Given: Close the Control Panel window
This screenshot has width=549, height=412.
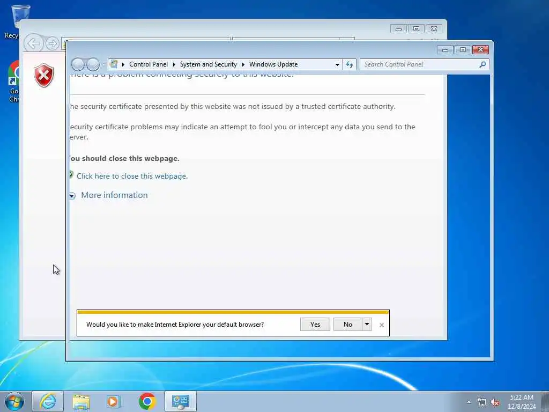Looking at the screenshot, I should (x=480, y=50).
